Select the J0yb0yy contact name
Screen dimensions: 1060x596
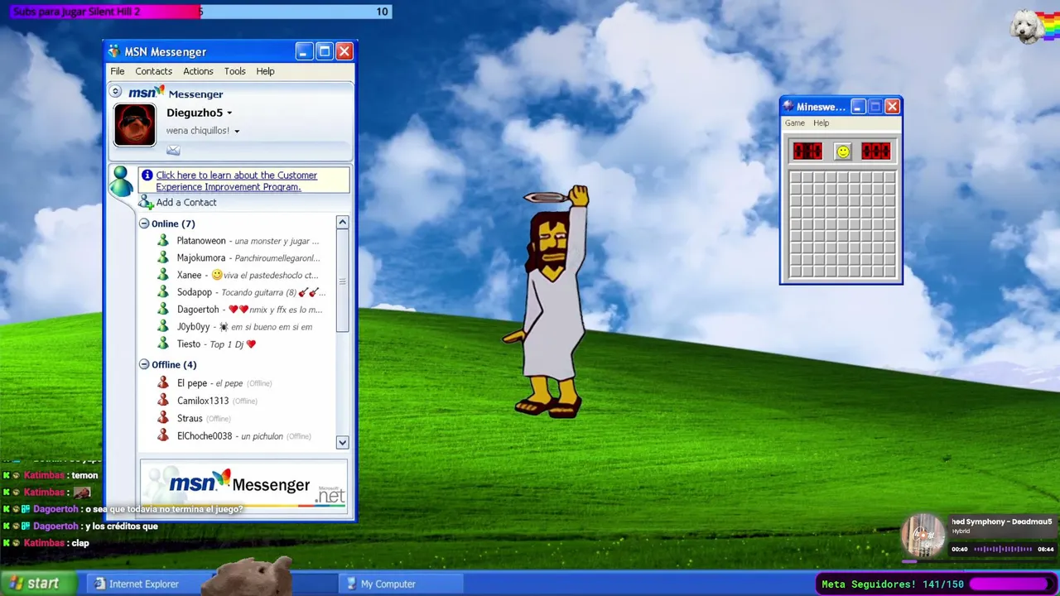193,326
